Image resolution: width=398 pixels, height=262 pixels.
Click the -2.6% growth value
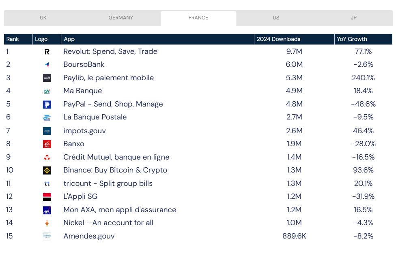coord(363,64)
